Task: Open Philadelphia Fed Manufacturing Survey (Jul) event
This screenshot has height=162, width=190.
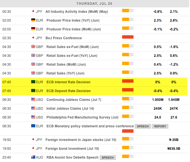Action: coord(82,117)
